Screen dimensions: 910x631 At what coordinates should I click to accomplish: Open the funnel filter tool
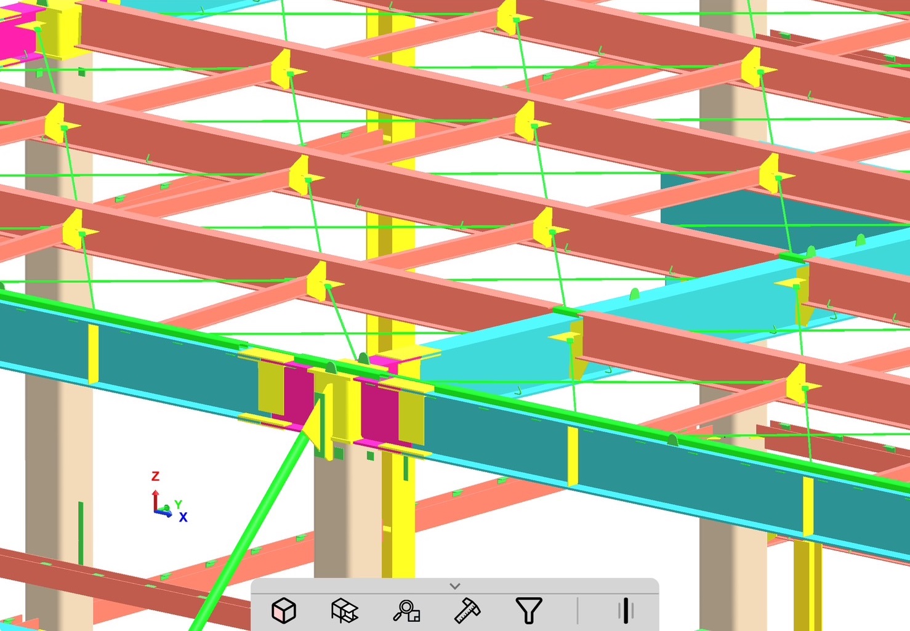(x=528, y=611)
